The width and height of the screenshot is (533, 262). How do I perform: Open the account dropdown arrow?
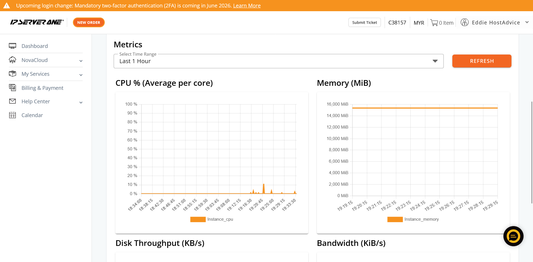(x=527, y=22)
